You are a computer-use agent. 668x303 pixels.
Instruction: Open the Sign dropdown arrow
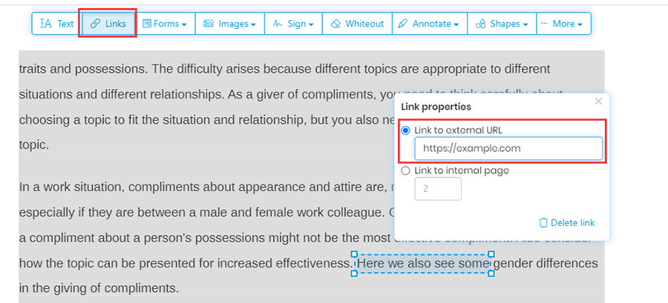coord(310,24)
